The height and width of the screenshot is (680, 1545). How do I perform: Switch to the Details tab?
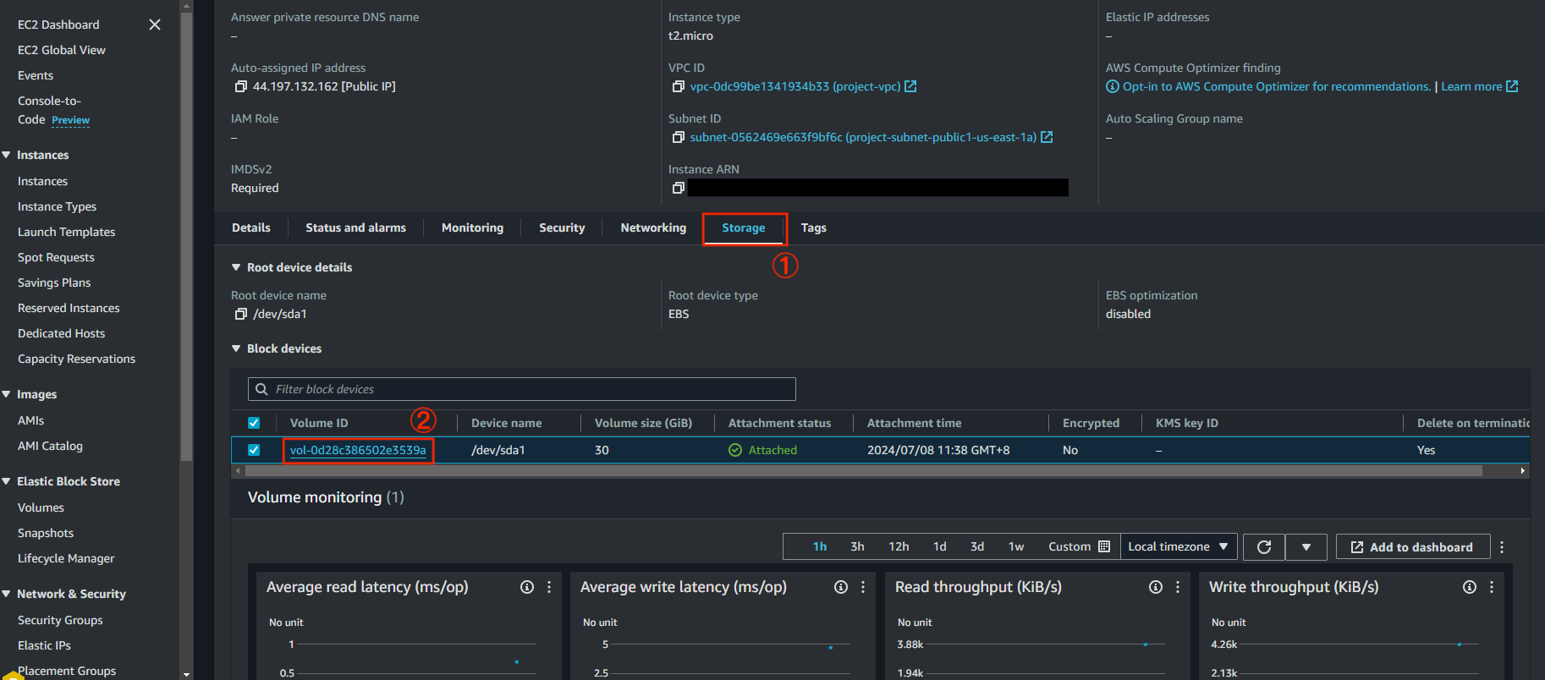(x=251, y=228)
